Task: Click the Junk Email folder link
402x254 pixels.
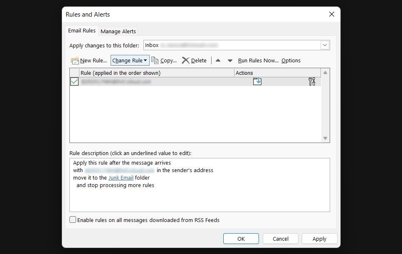Action: click(x=121, y=178)
